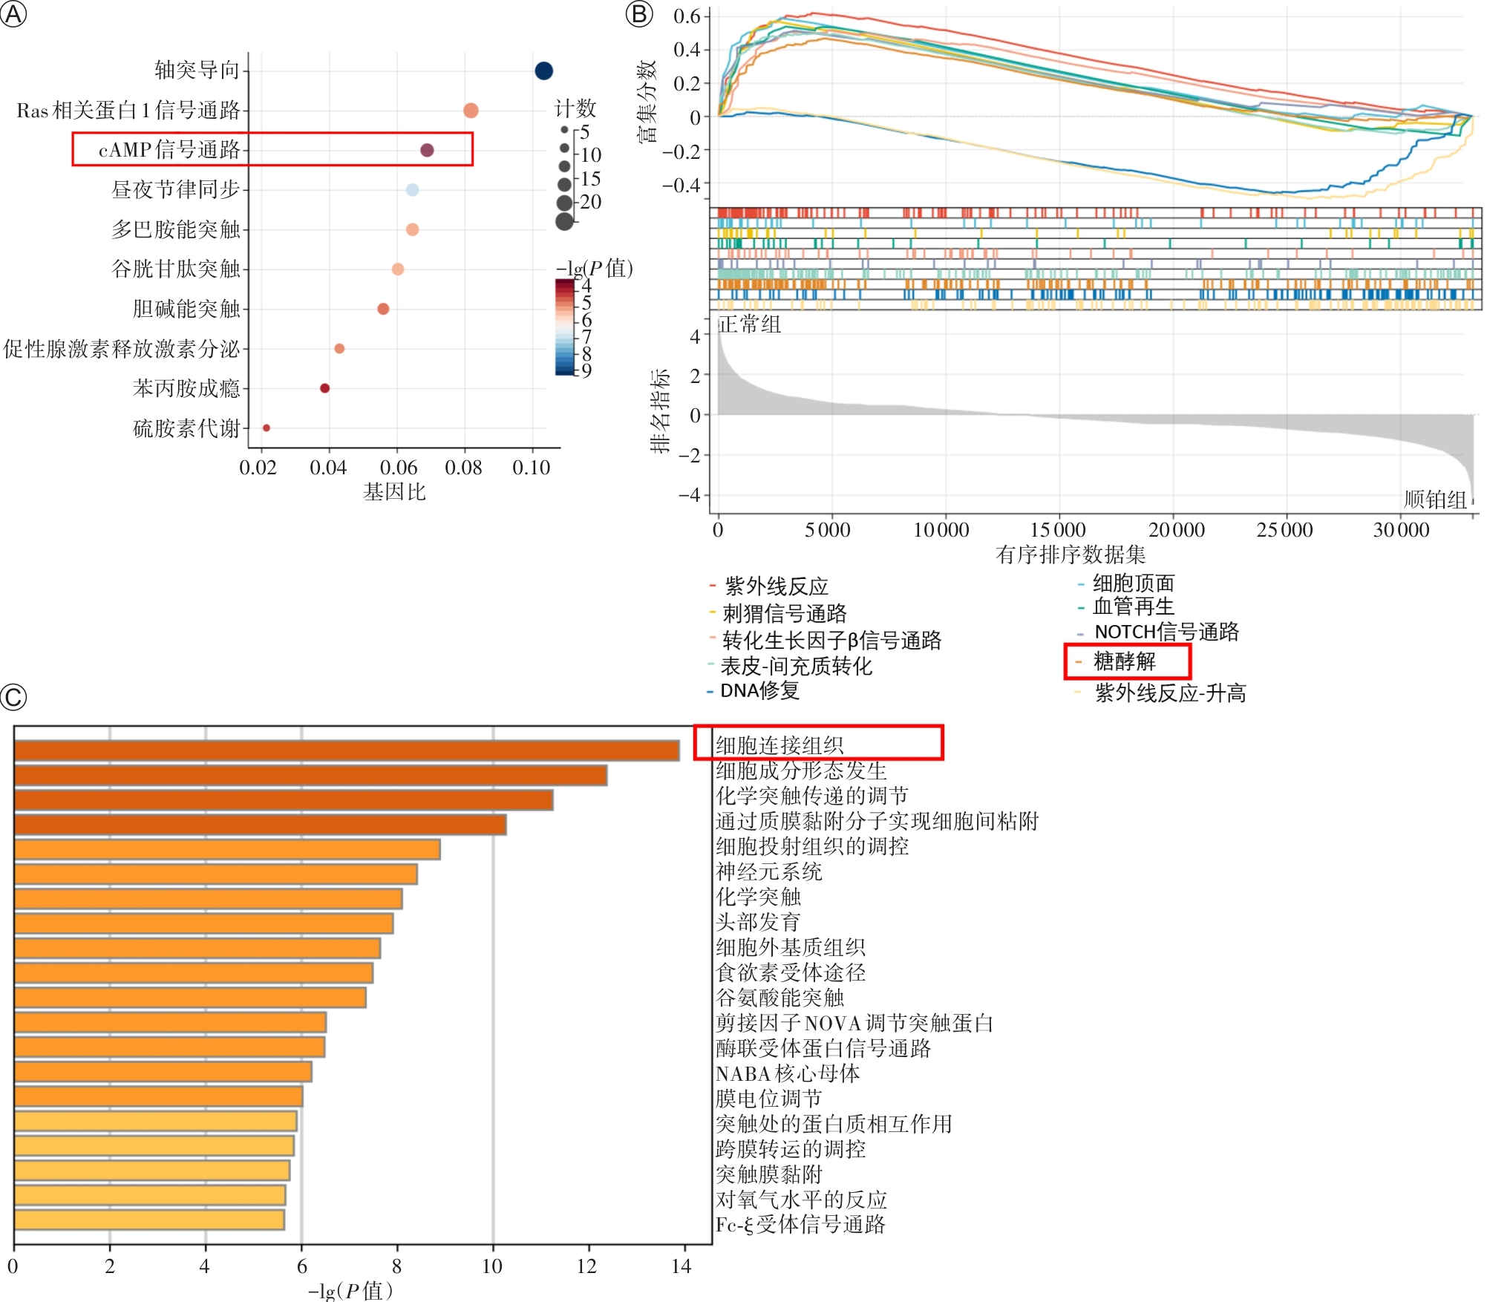Click the 促性腺激素释放激素分泌 dot
1487x1302 pixels.
click(339, 348)
